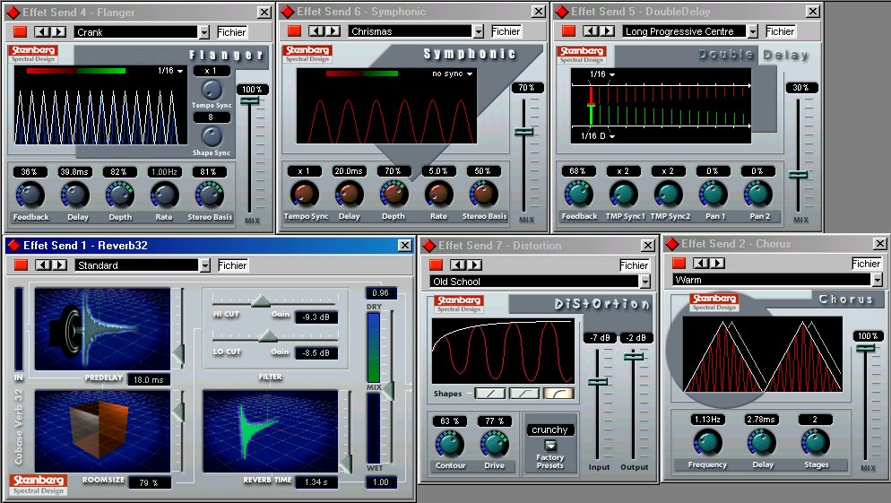Click the Symphonic Depth knob
The height and width of the screenshot is (503, 891).
(394, 195)
